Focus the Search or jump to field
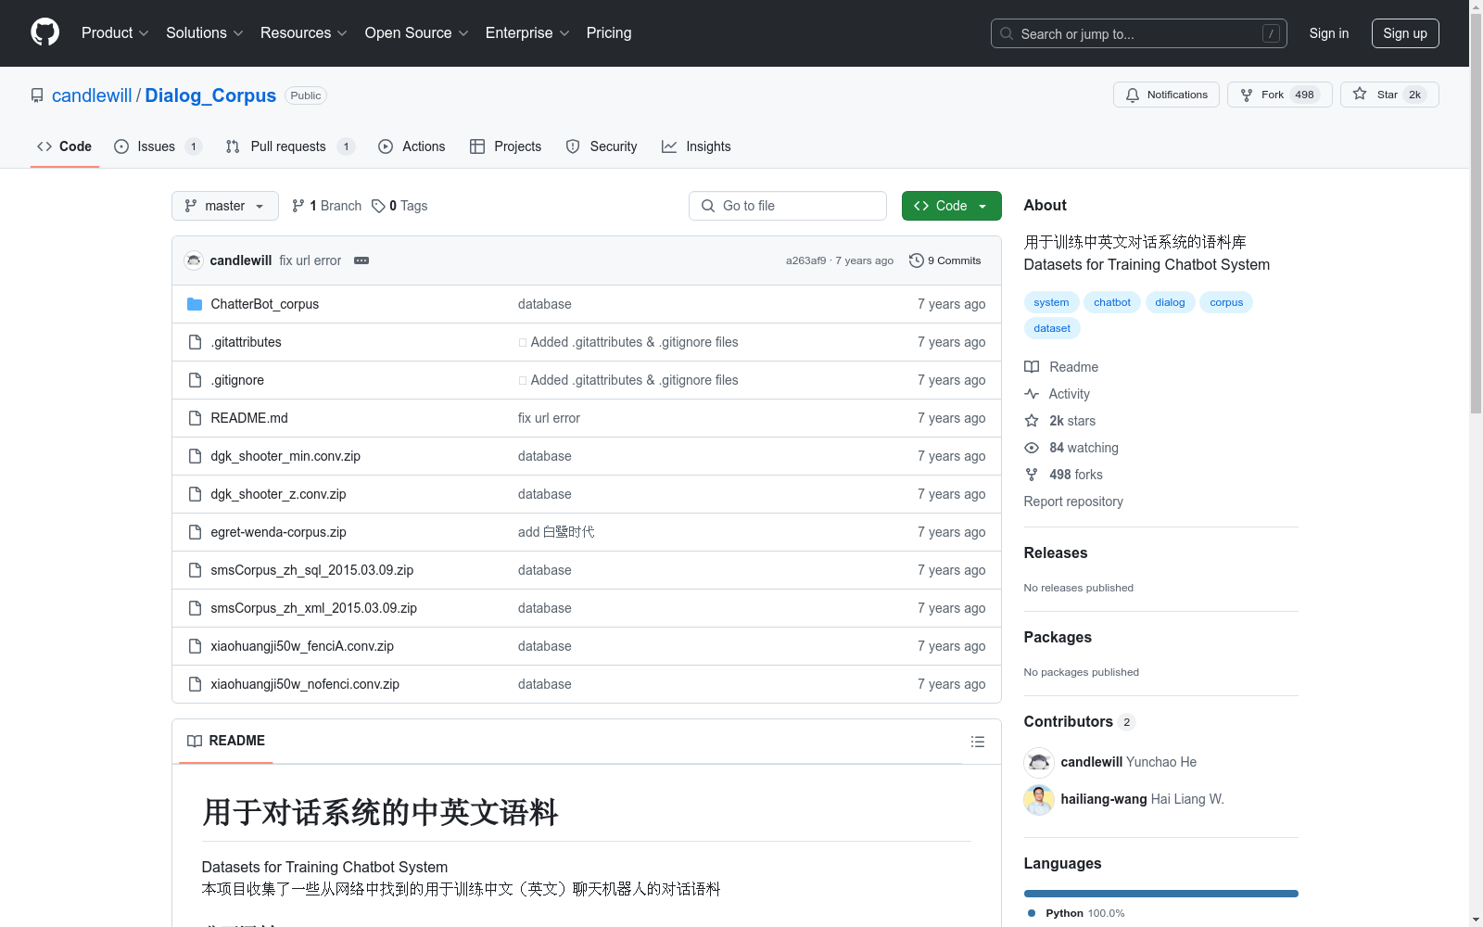 (1139, 33)
